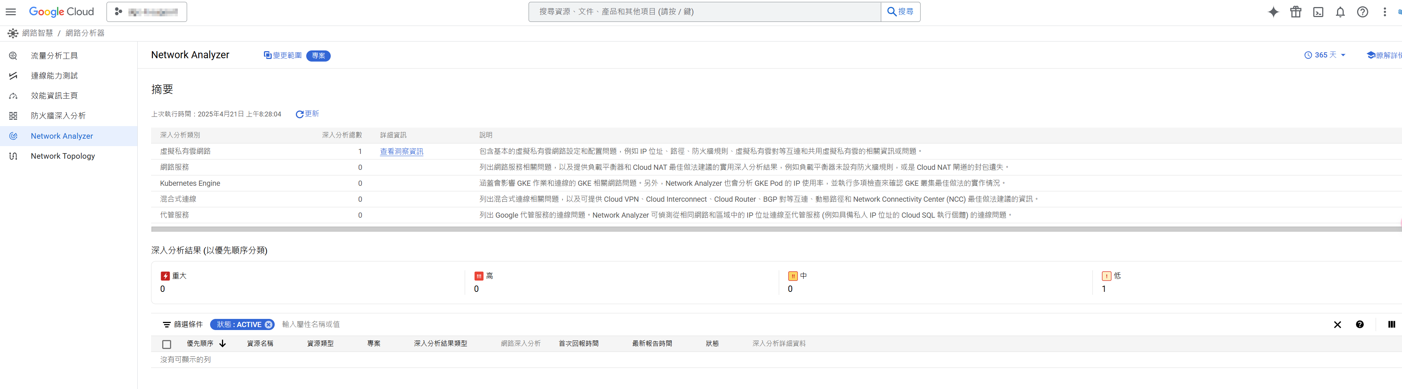Open 效能資訊主頁 in the sidebar
The height and width of the screenshot is (389, 1402).
coord(69,96)
